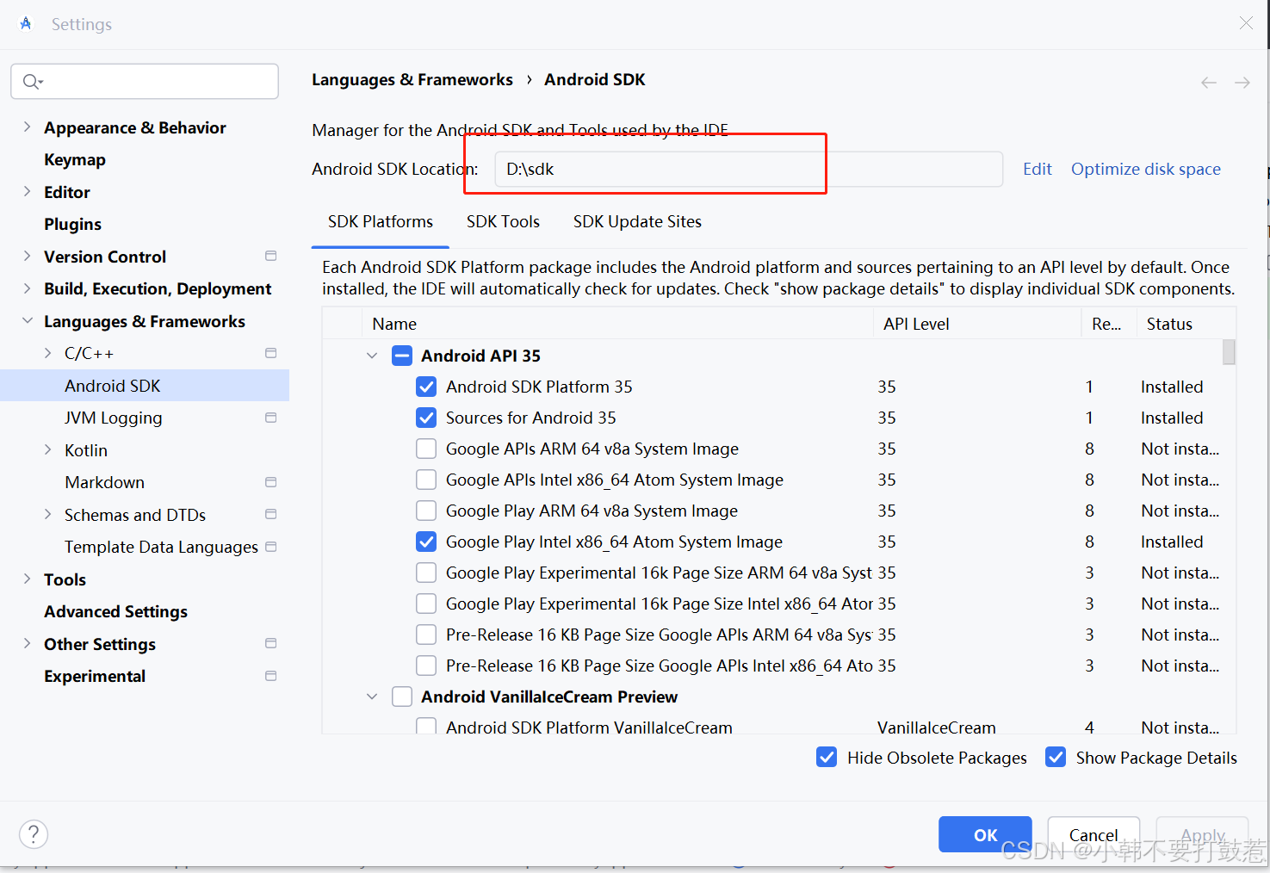Screen dimensions: 1270x873
Task: Click the help question mark icon
Action: pos(33,833)
